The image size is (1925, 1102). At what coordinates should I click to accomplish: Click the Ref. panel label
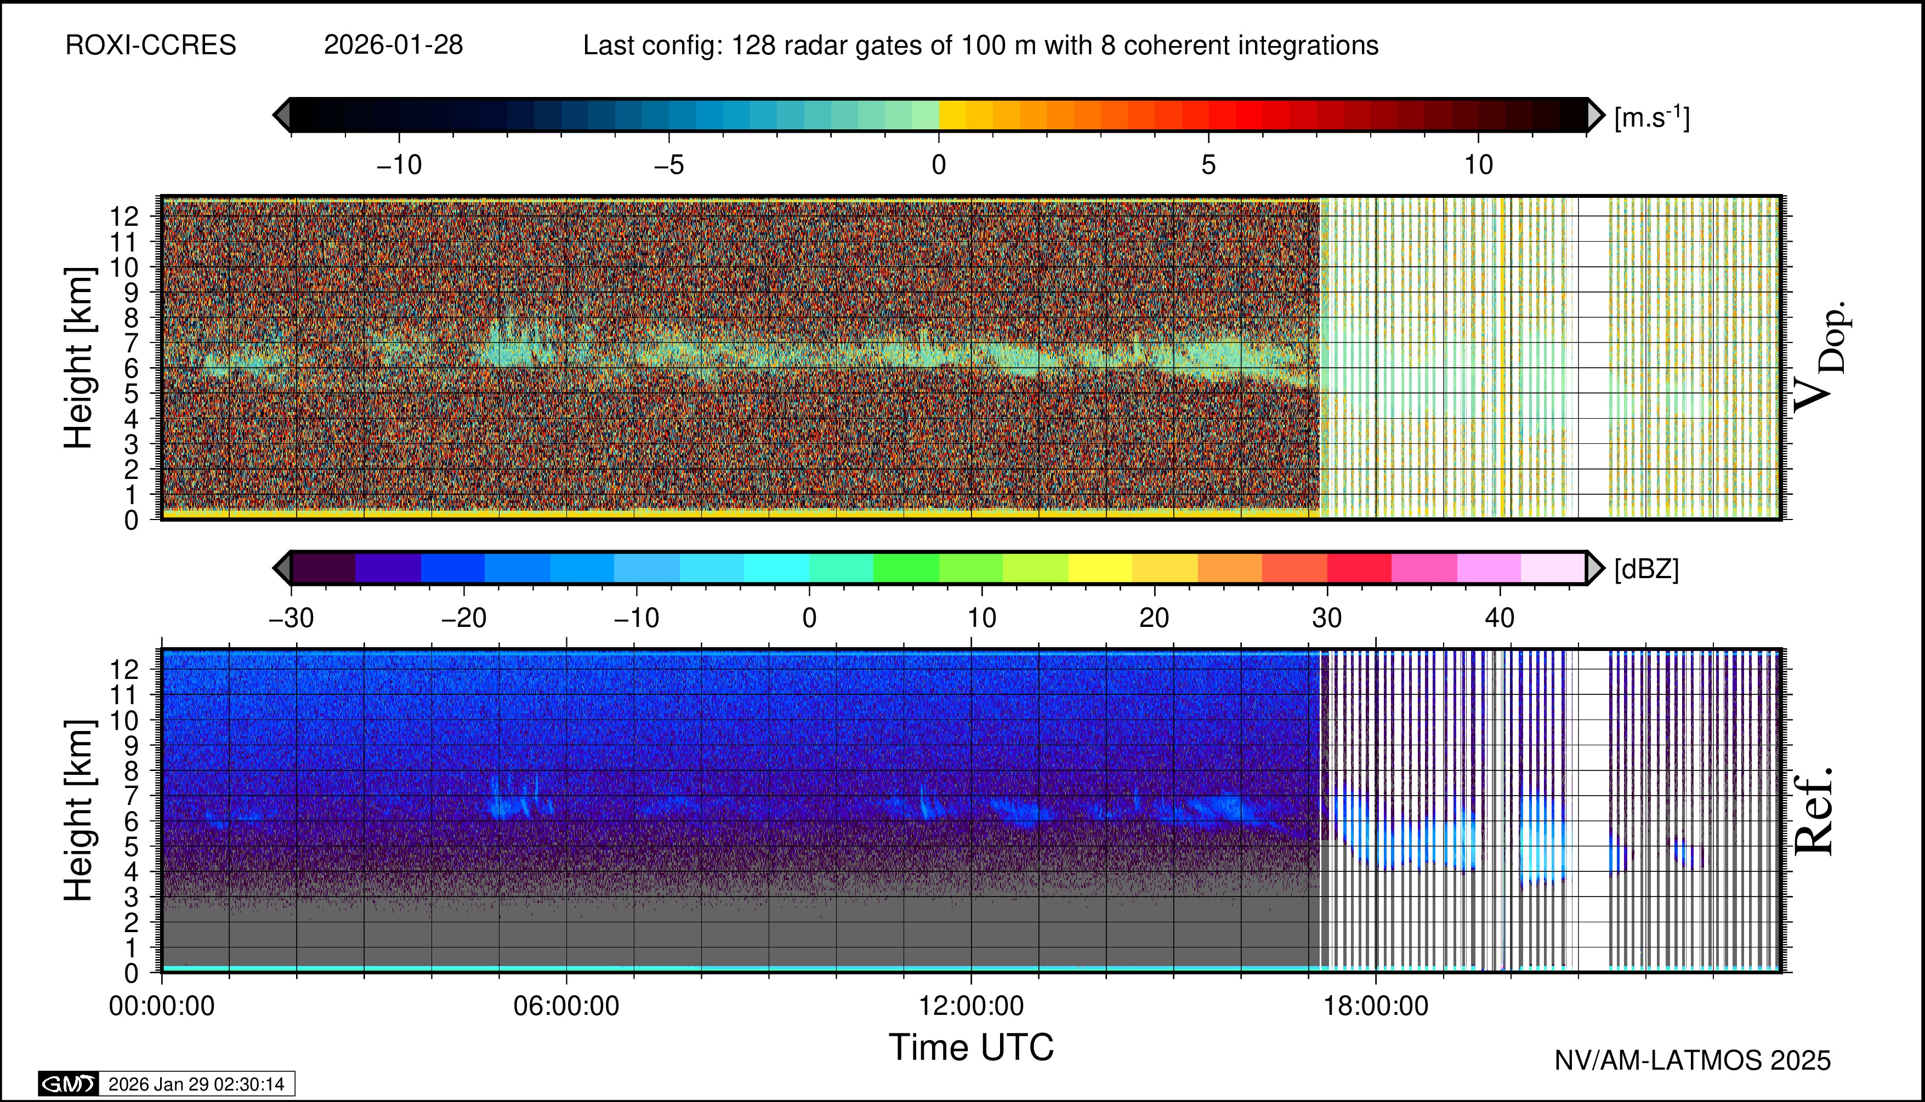click(x=1814, y=812)
